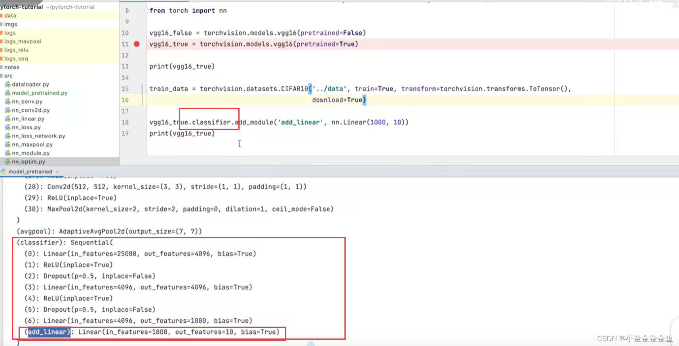679x346 pixels.
Task: Click the vgg16_true pretrained=True code line
Action: (254, 44)
